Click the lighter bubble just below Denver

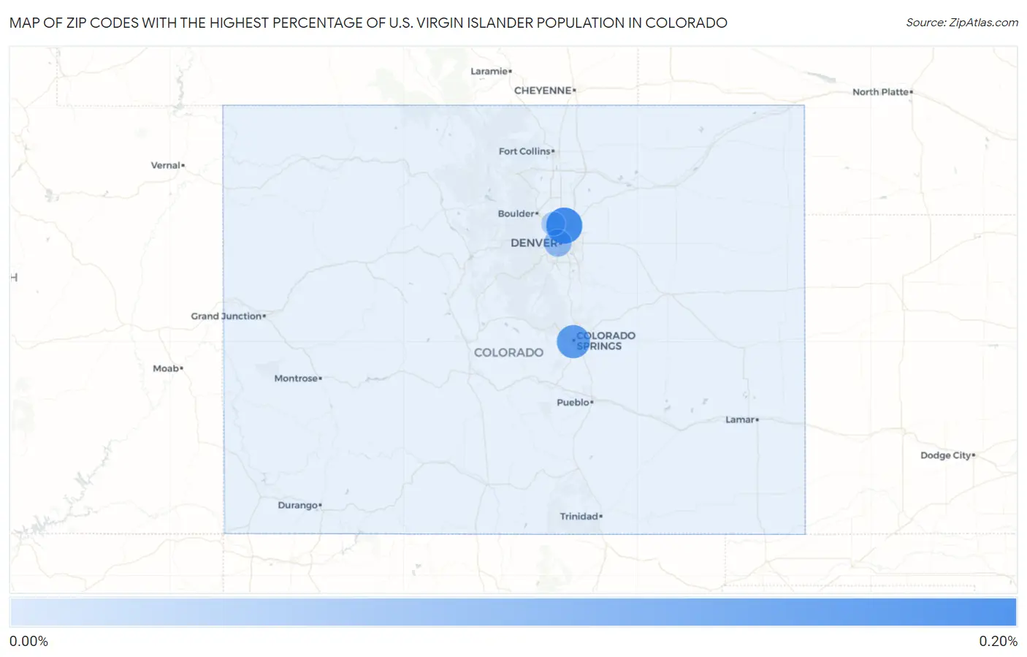(558, 244)
